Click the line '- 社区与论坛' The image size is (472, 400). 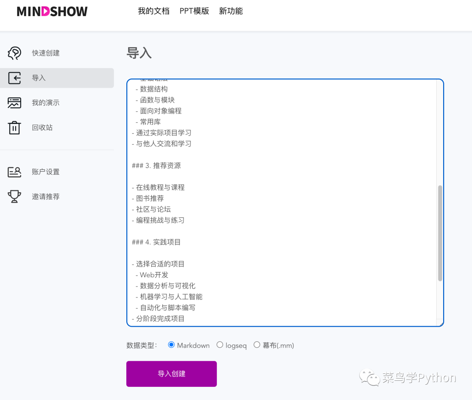point(151,209)
